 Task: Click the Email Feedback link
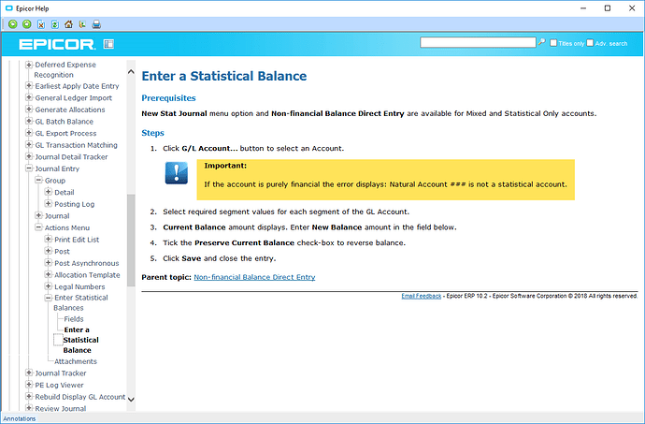tap(422, 296)
